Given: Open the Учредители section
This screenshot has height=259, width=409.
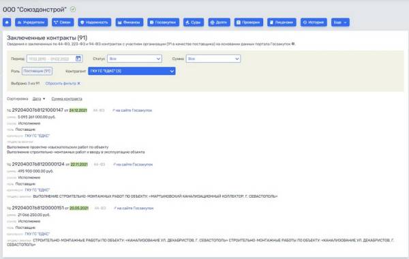Looking at the screenshot, I should tap(31, 22).
